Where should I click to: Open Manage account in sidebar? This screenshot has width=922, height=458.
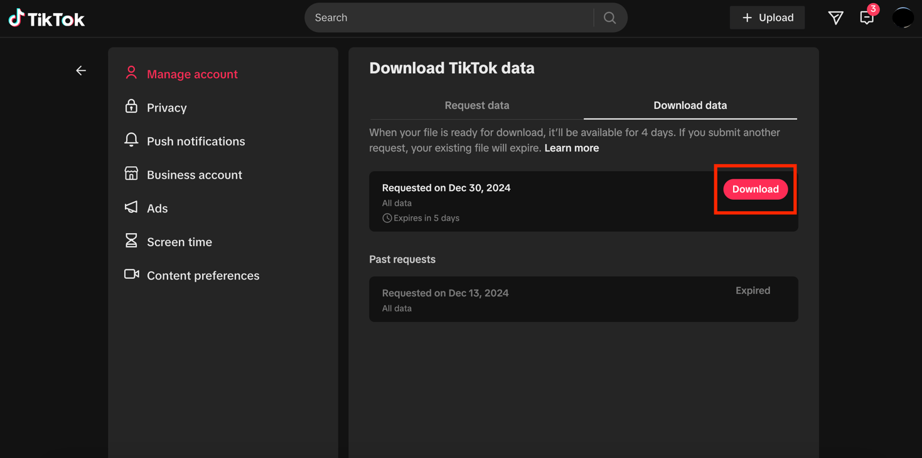pyautogui.click(x=192, y=74)
